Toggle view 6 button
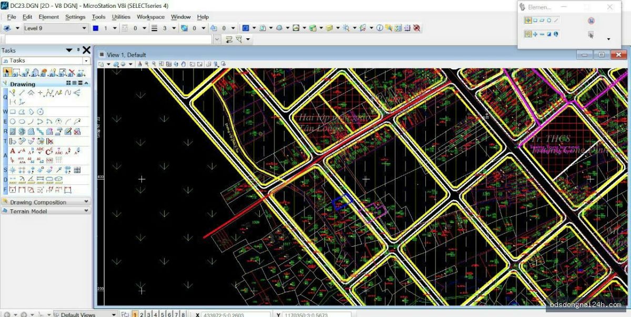 pyautogui.click(x=169, y=314)
